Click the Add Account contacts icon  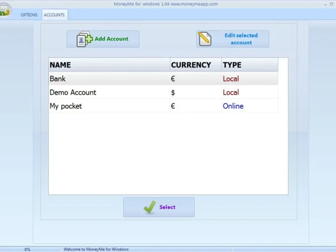pos(84,39)
